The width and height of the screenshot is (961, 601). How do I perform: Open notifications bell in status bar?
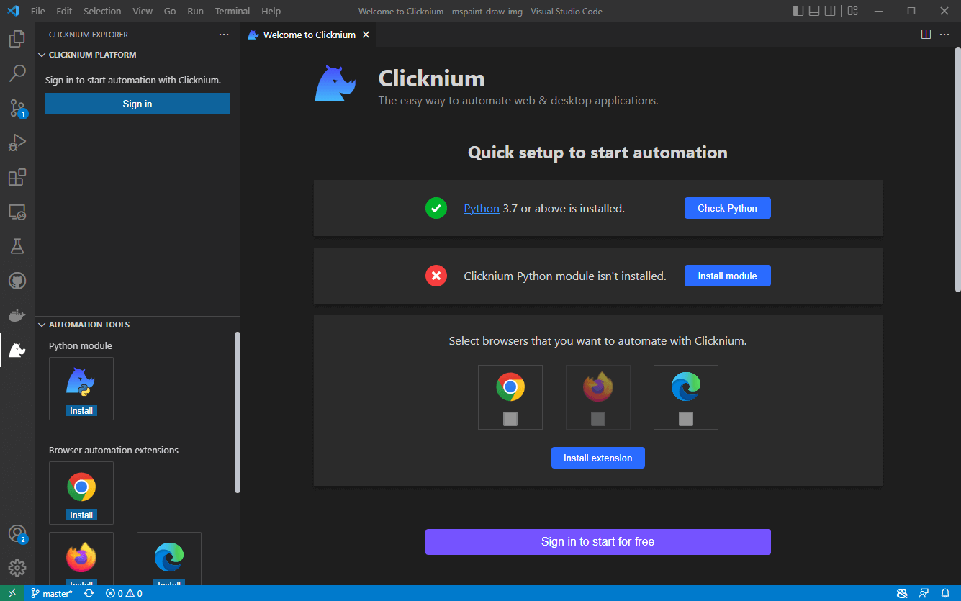pyautogui.click(x=945, y=593)
